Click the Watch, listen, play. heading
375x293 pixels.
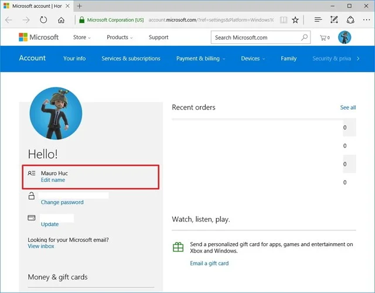click(201, 219)
